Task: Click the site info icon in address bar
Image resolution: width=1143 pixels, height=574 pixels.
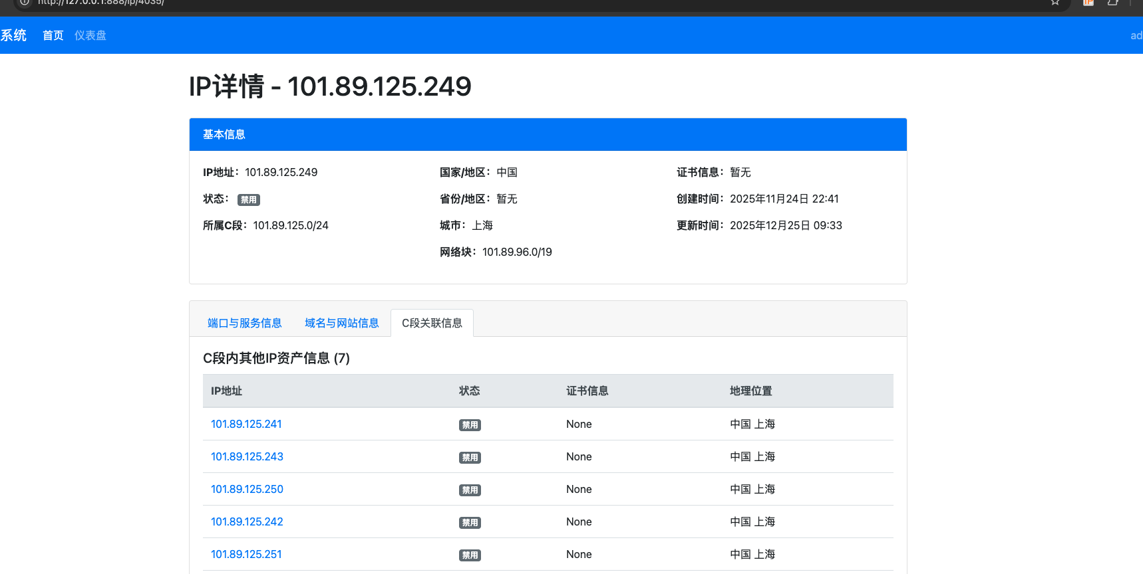Action: click(x=25, y=3)
